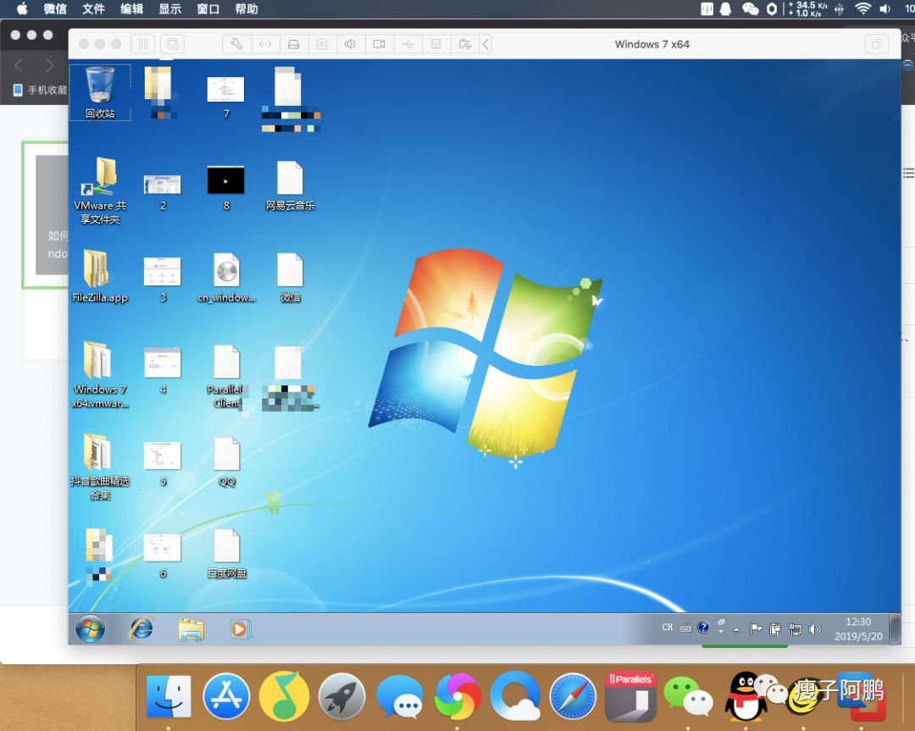Click the Show desktop button at taskbar end
This screenshot has width=915, height=731.
point(896,629)
